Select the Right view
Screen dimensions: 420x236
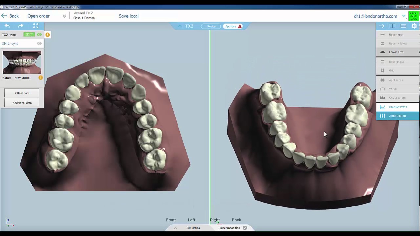[215, 220]
